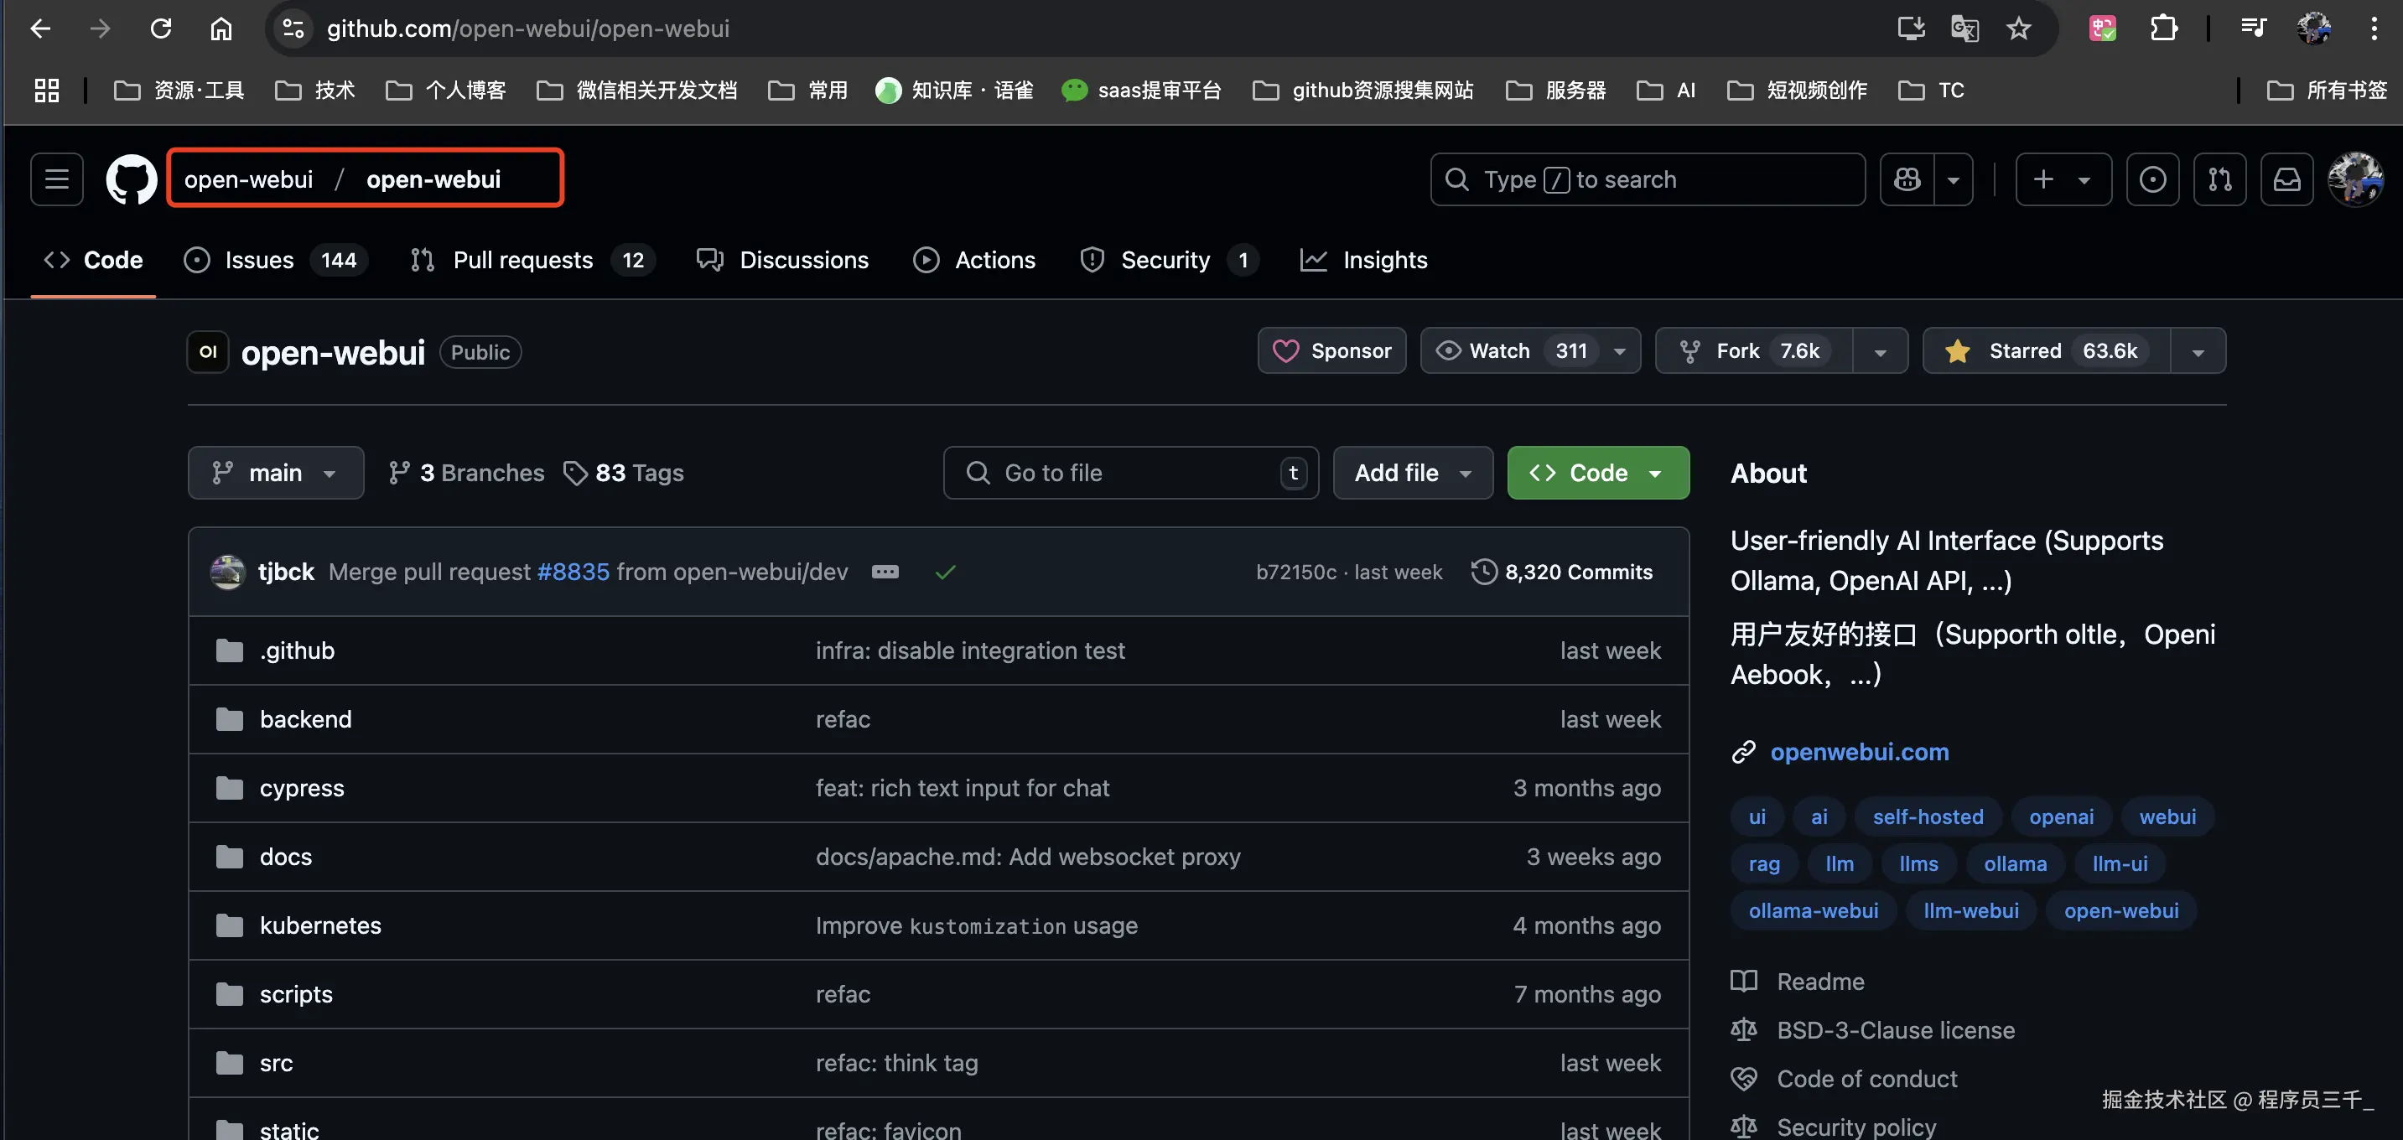
Task: Open the GitHub hamburger navigation menu
Action: pyautogui.click(x=57, y=179)
